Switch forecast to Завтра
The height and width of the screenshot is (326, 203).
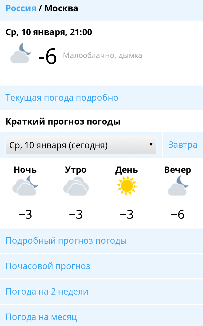183,145
